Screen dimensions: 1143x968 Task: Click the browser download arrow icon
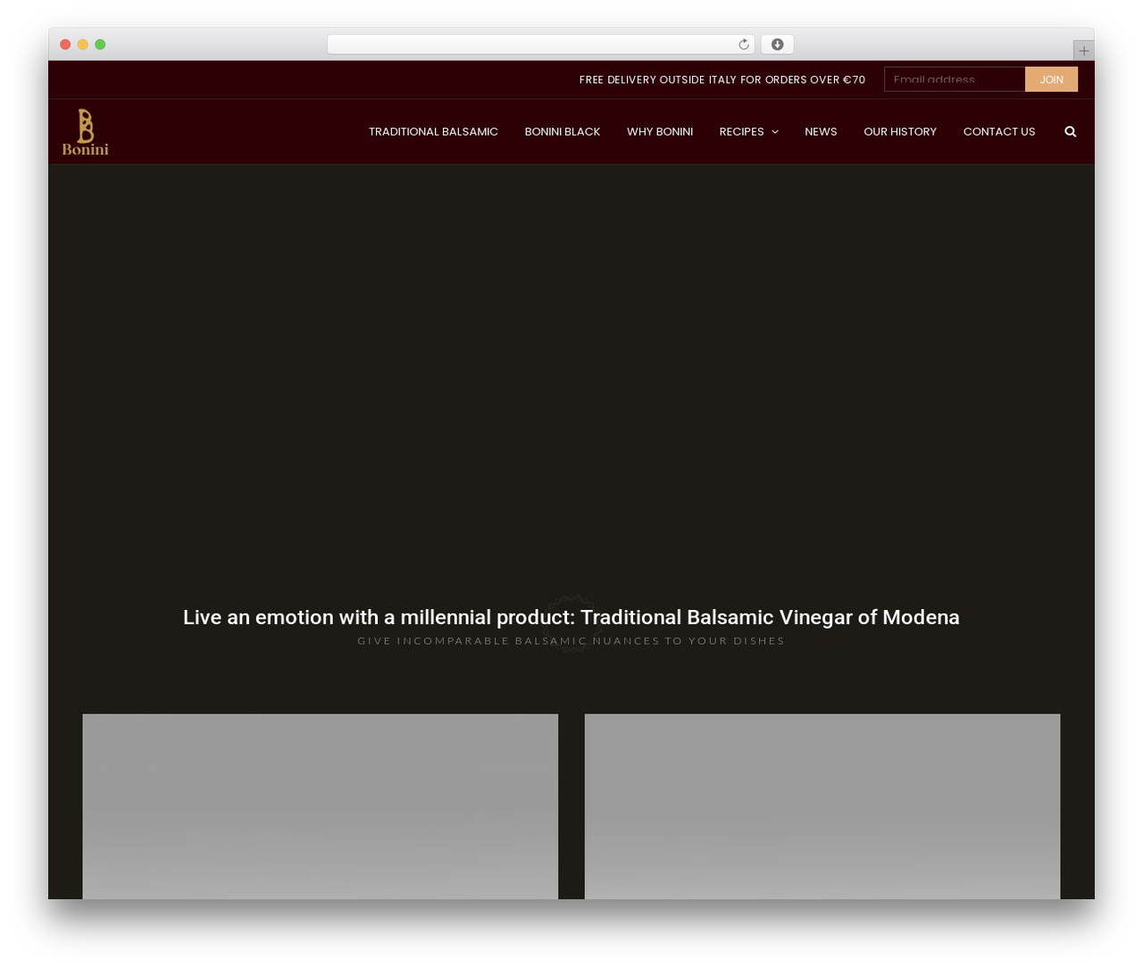[x=777, y=45]
